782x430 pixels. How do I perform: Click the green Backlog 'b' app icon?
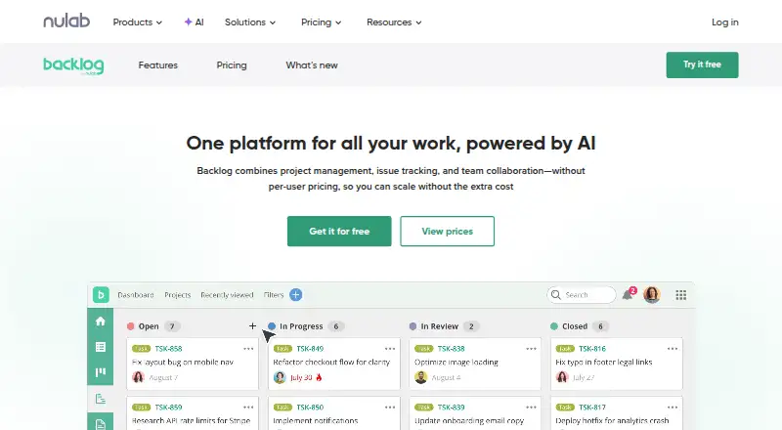click(x=101, y=295)
